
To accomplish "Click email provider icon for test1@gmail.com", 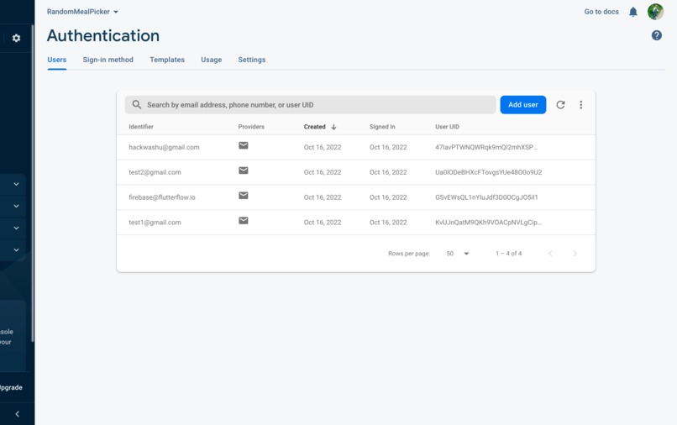I will pyautogui.click(x=244, y=221).
